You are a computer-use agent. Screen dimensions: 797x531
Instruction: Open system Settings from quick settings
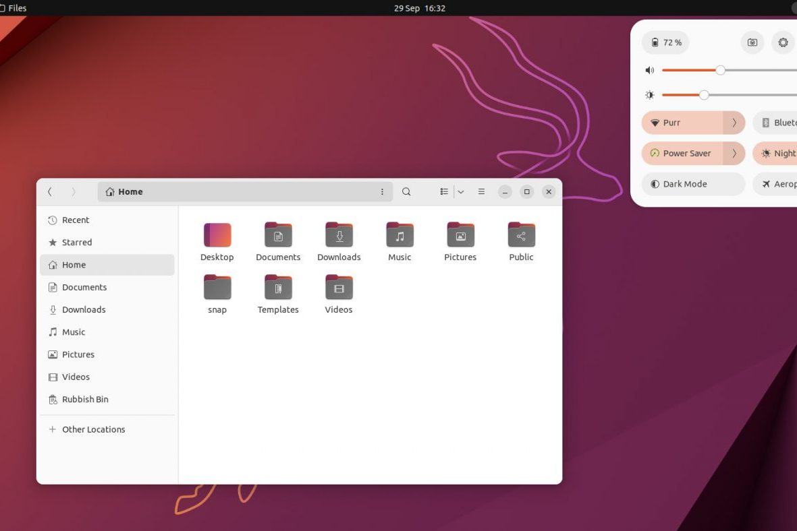782,42
